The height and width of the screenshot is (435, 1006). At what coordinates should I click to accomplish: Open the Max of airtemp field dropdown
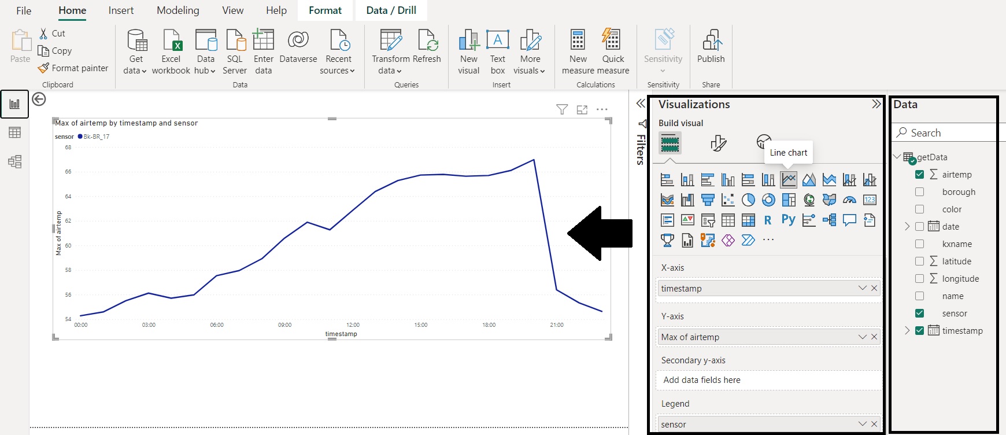tap(862, 337)
